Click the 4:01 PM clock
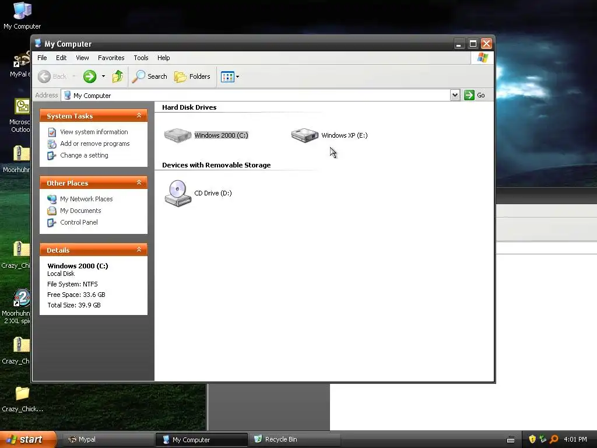The height and width of the screenshot is (448, 597). 575,439
